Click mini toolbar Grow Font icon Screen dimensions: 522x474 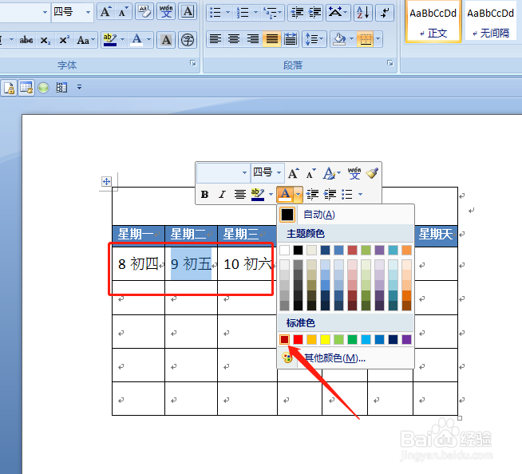pos(293,173)
